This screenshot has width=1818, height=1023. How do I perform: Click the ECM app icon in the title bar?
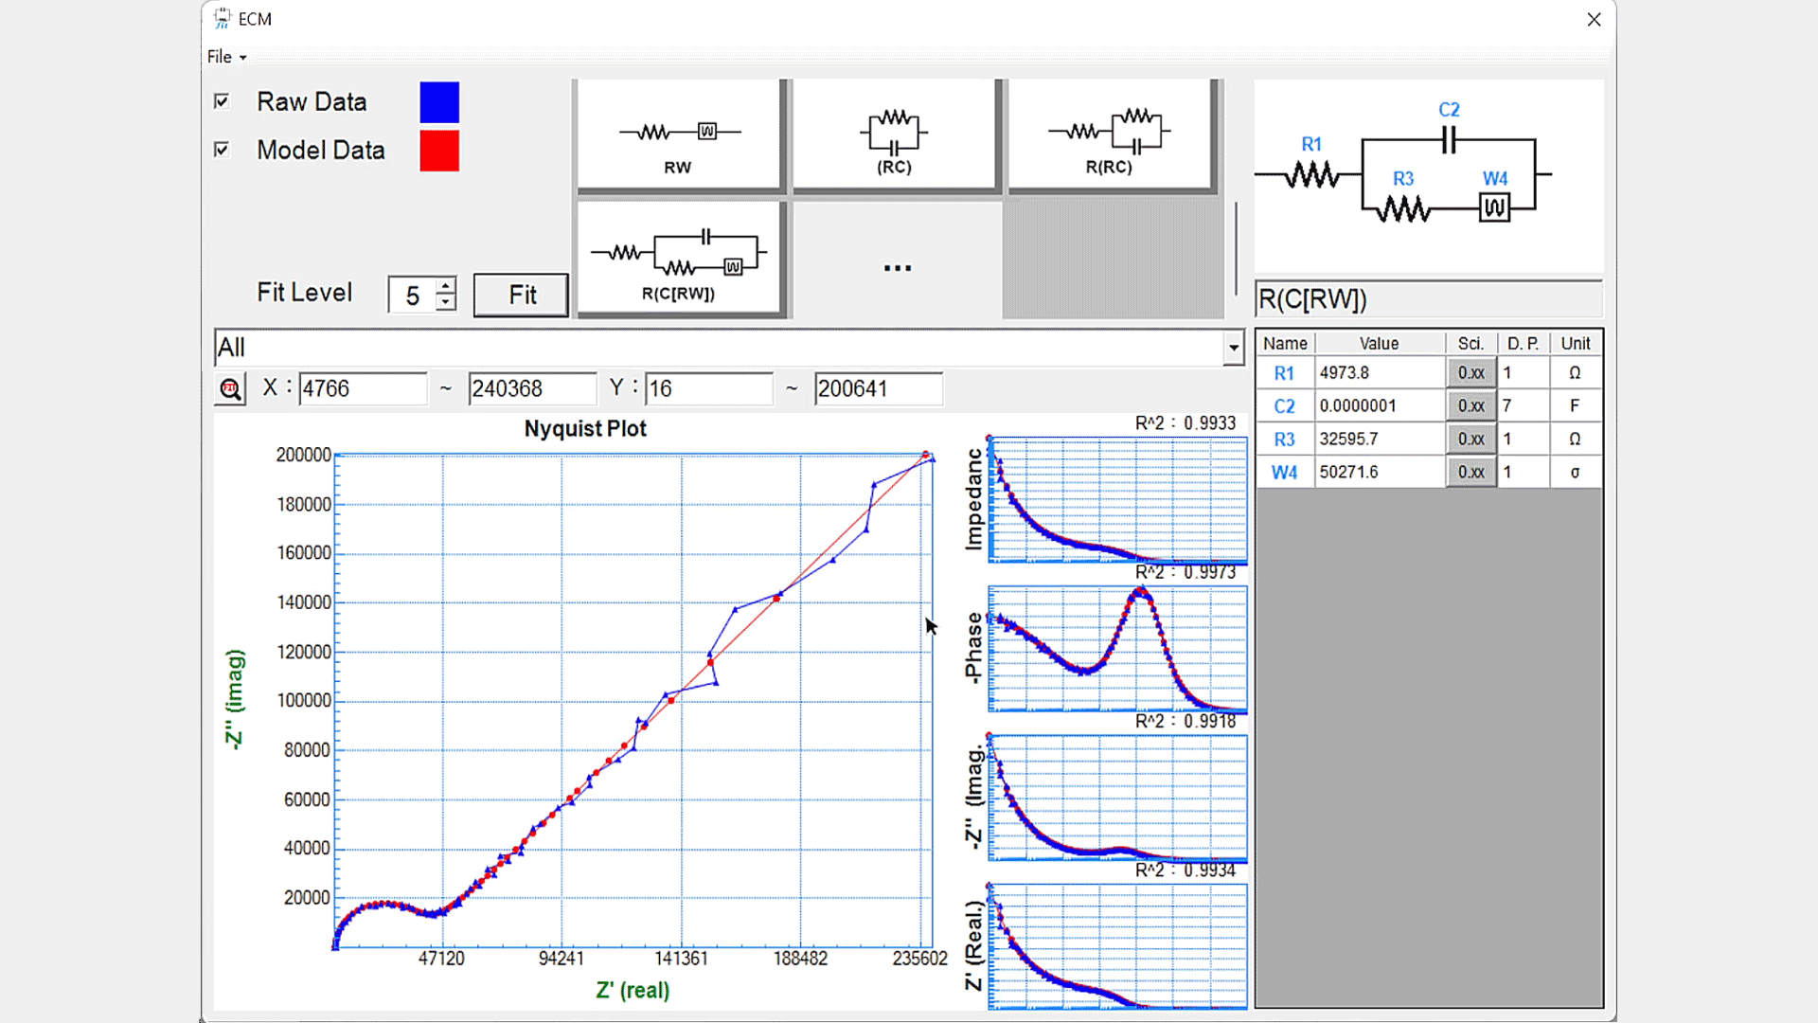click(x=222, y=18)
